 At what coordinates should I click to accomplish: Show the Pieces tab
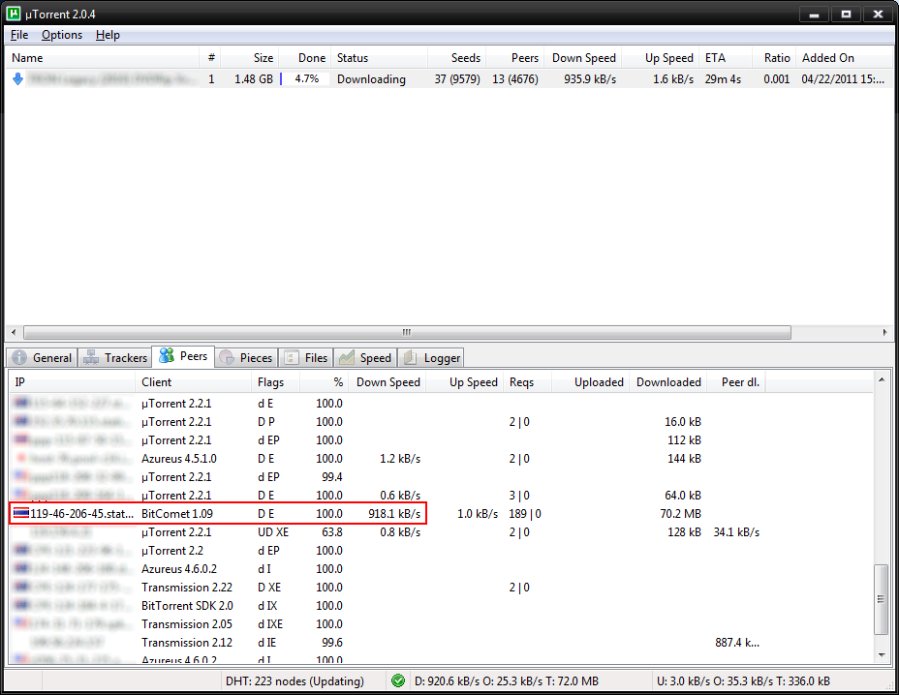click(x=246, y=357)
